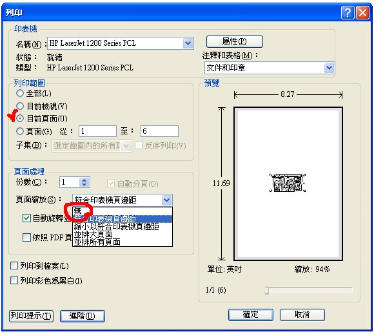
Task: Enable the 列印彩色為黑白 checkbox
Action: click(14, 280)
